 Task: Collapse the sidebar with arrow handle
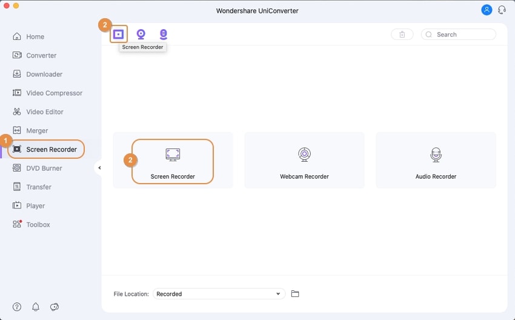tap(99, 168)
